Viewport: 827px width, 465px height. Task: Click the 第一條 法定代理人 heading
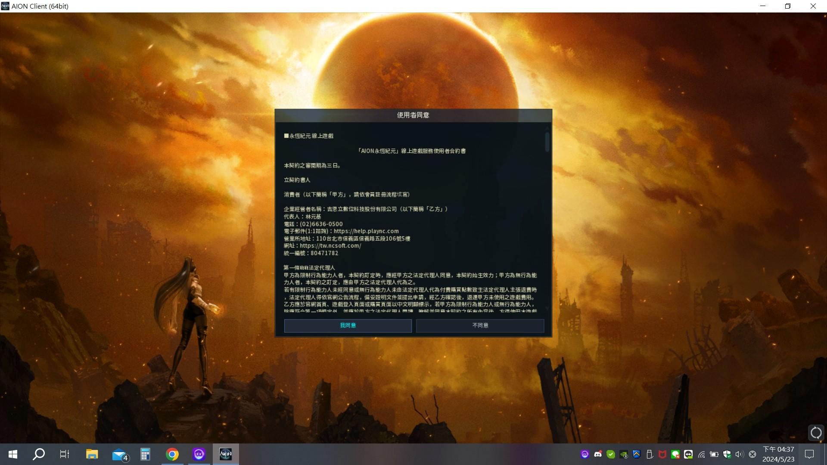pos(309,268)
